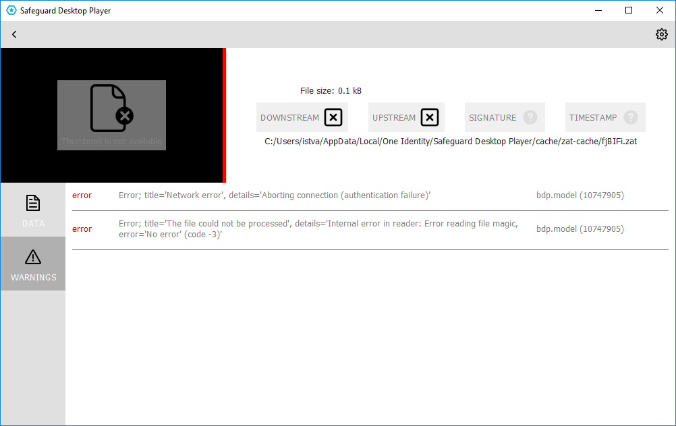This screenshot has height=426, width=676.
Task: Click the red progress bar beside the preview
Action: coord(224,115)
